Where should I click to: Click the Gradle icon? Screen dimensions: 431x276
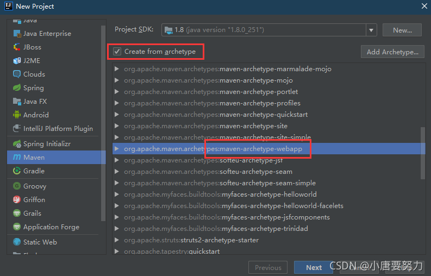tap(17, 171)
